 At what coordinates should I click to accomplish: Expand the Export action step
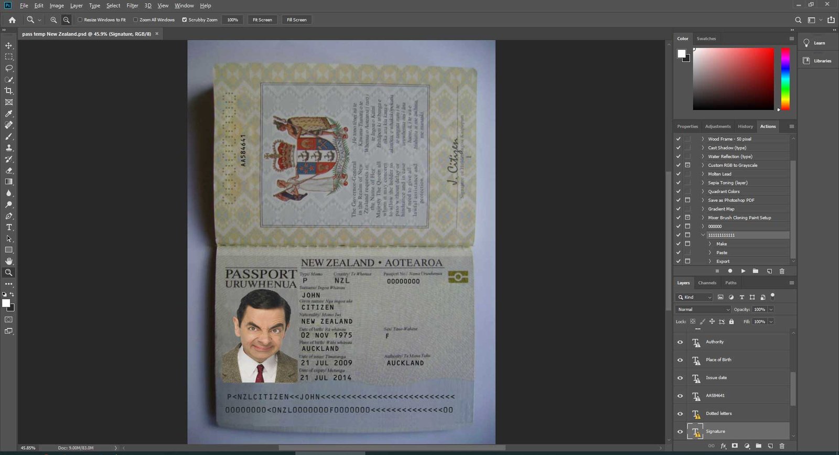(x=710, y=262)
